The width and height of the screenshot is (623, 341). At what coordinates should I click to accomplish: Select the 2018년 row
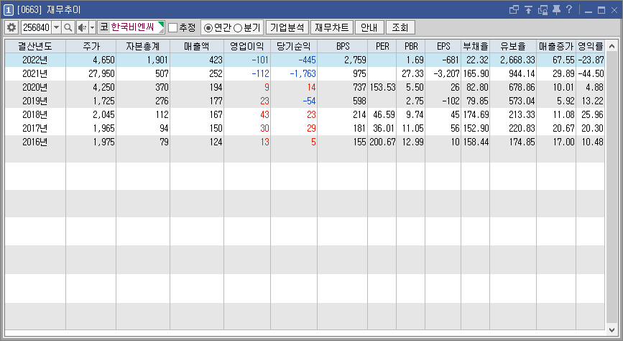[305, 114]
